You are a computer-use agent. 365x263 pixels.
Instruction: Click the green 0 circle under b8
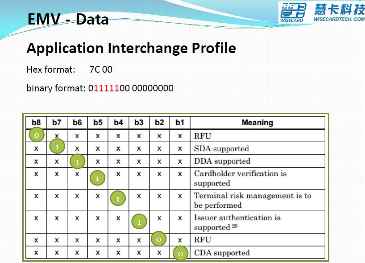[x=37, y=135]
